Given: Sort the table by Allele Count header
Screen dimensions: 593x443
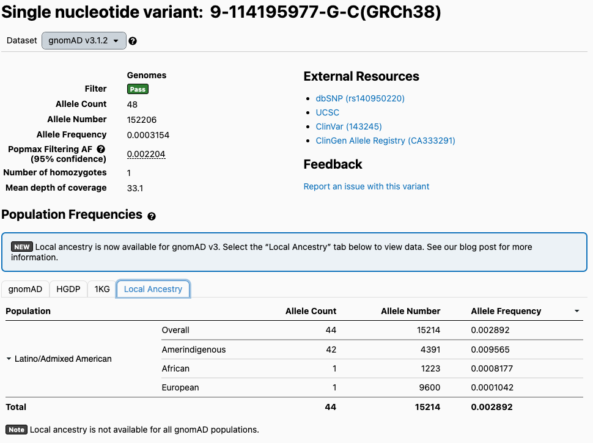Looking at the screenshot, I should click(x=311, y=311).
